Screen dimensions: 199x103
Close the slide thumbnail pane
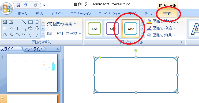tap(58, 49)
